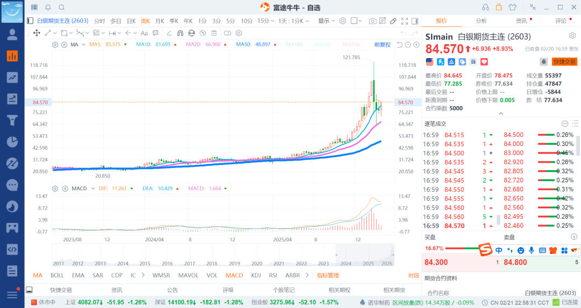Open line drawing tool dropdown arrow
Image resolution: width=581 pixels, height=308 pixels.
pos(55,33)
